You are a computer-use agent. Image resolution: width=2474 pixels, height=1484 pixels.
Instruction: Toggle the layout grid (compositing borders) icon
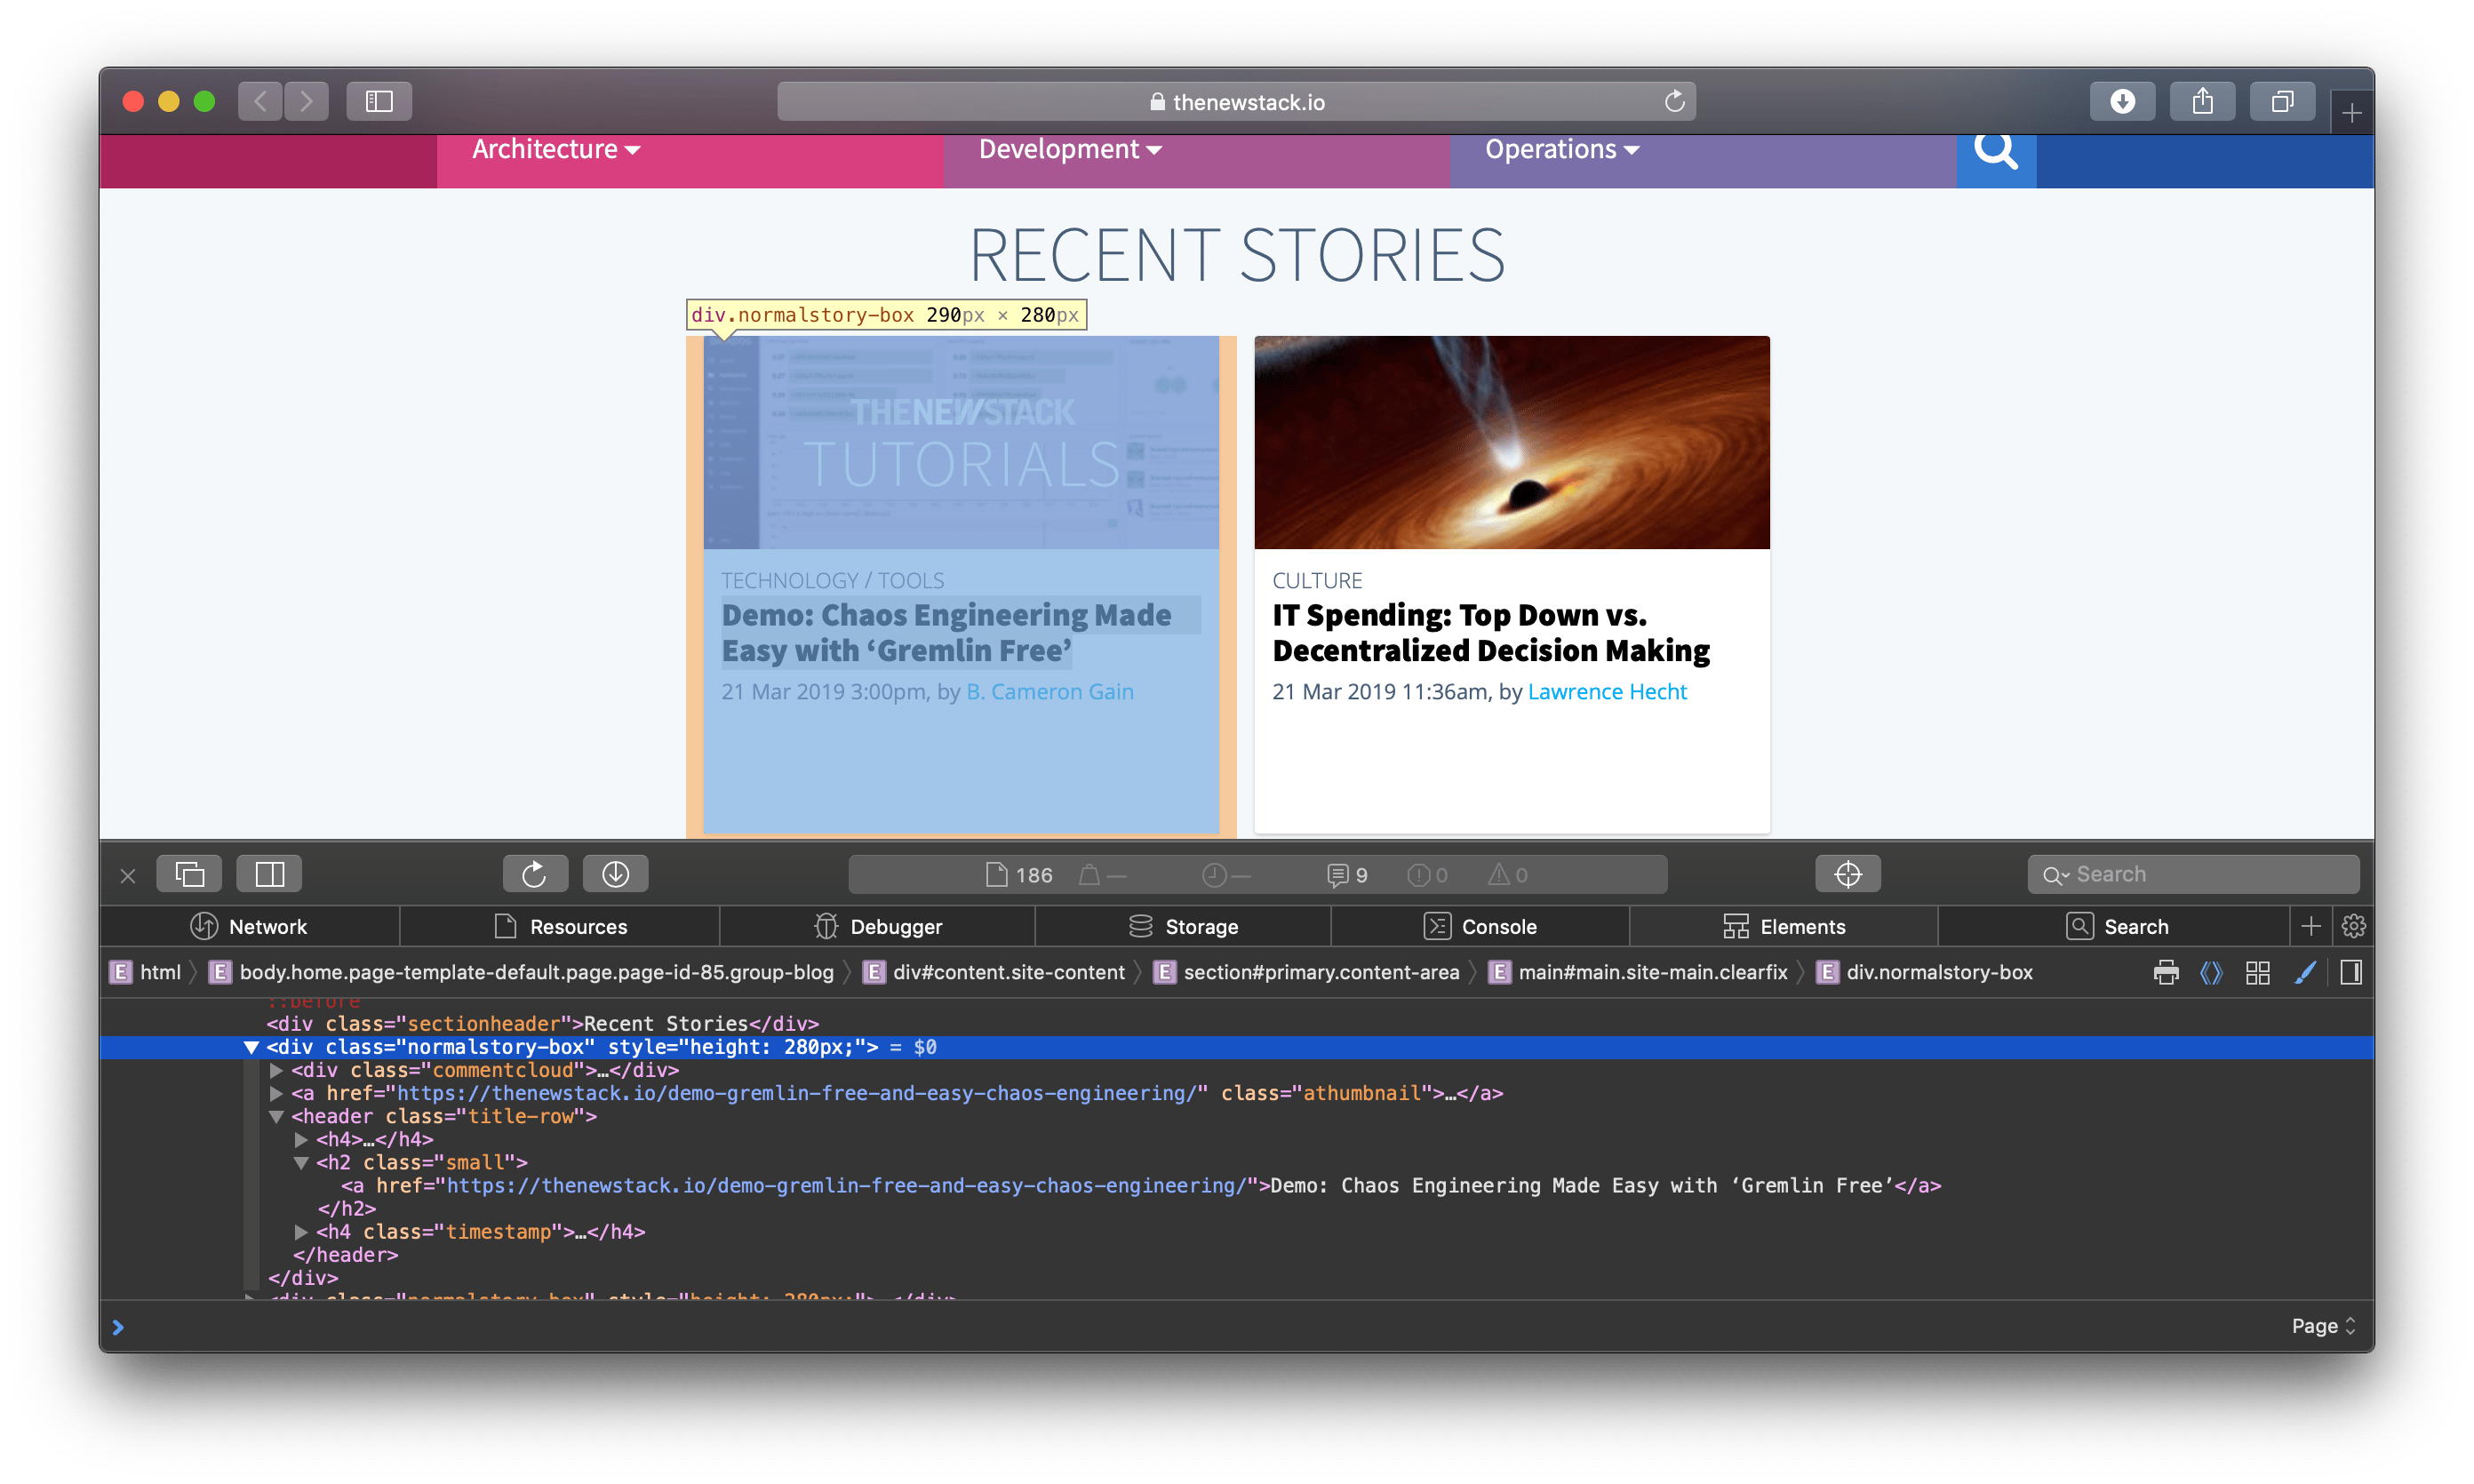[2257, 972]
